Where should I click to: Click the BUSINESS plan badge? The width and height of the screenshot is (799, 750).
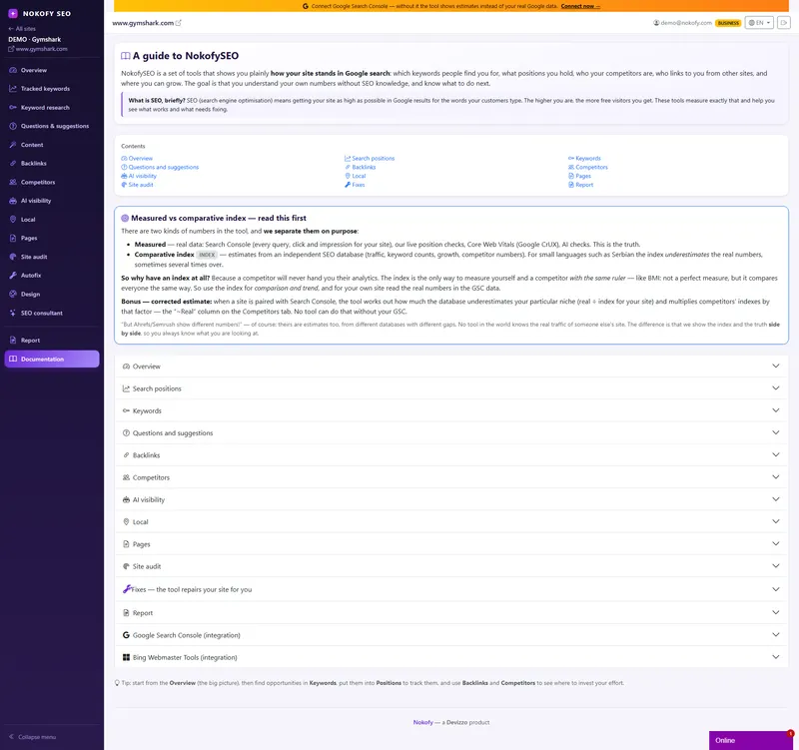pyautogui.click(x=728, y=23)
